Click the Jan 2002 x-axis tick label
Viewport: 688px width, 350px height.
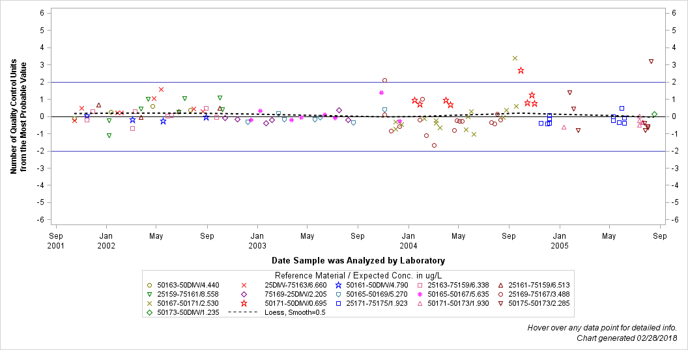[x=106, y=241]
